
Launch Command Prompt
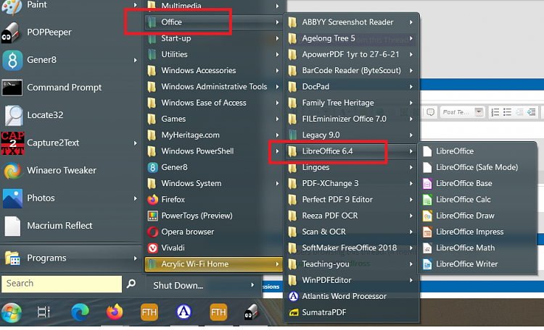click(70, 88)
